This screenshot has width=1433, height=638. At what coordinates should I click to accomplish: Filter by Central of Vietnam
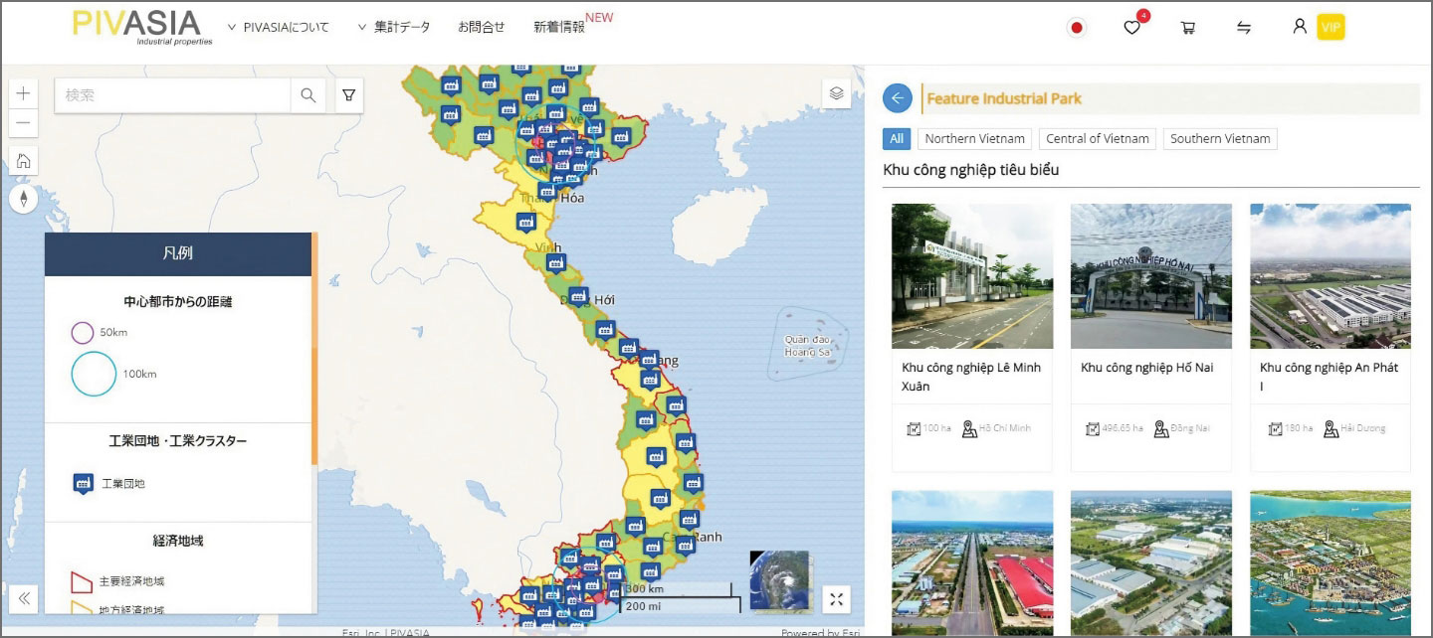1098,139
